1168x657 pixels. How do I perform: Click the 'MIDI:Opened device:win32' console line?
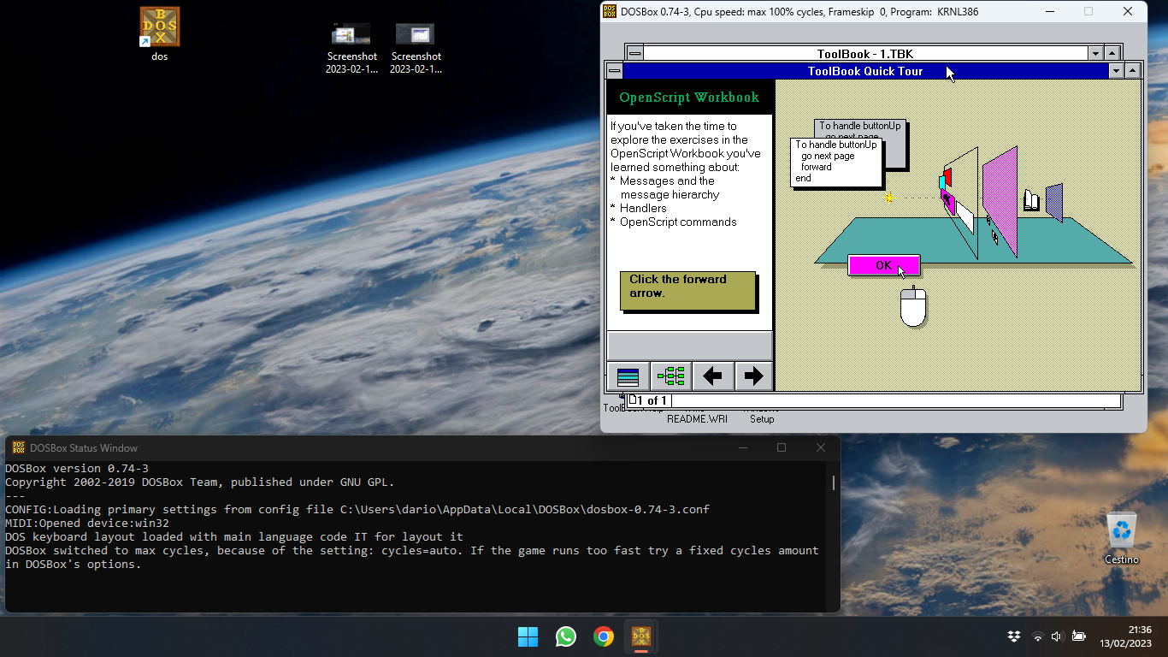point(87,523)
